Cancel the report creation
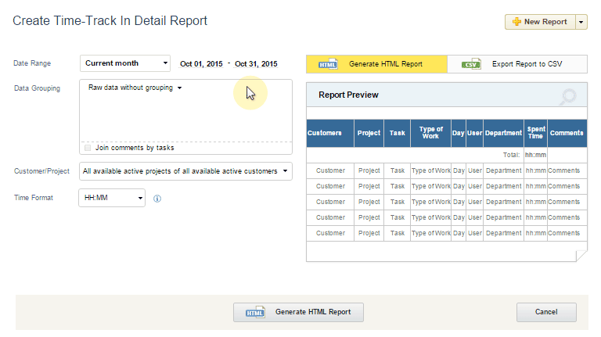This screenshot has width=601, height=337. [546, 312]
